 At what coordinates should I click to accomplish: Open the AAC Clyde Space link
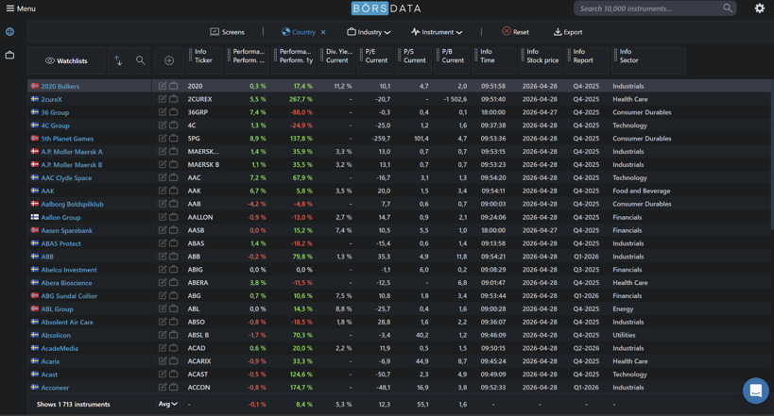[66, 178]
